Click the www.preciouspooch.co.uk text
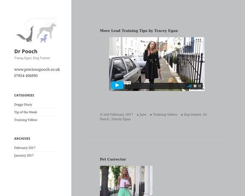Image resolution: width=245 pixels, height=196 pixels. coord(37,70)
